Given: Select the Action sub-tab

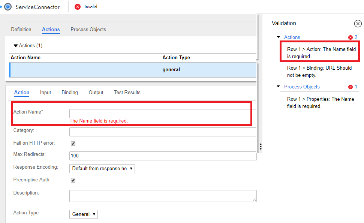Looking at the screenshot, I should (22, 92).
